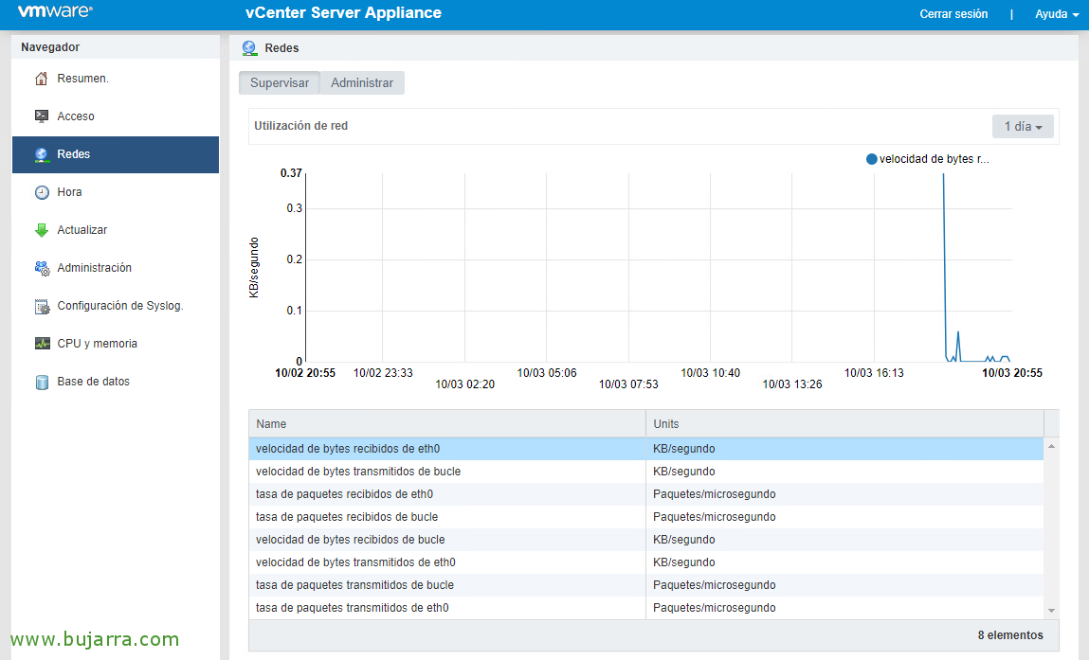Click the Redes globe icon in navigator
This screenshot has height=660, width=1089.
[x=42, y=154]
